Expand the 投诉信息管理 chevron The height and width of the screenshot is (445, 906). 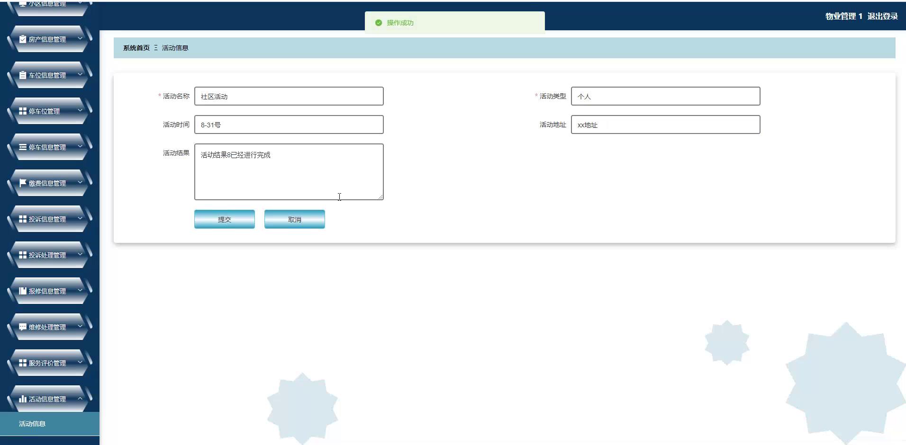click(x=80, y=218)
